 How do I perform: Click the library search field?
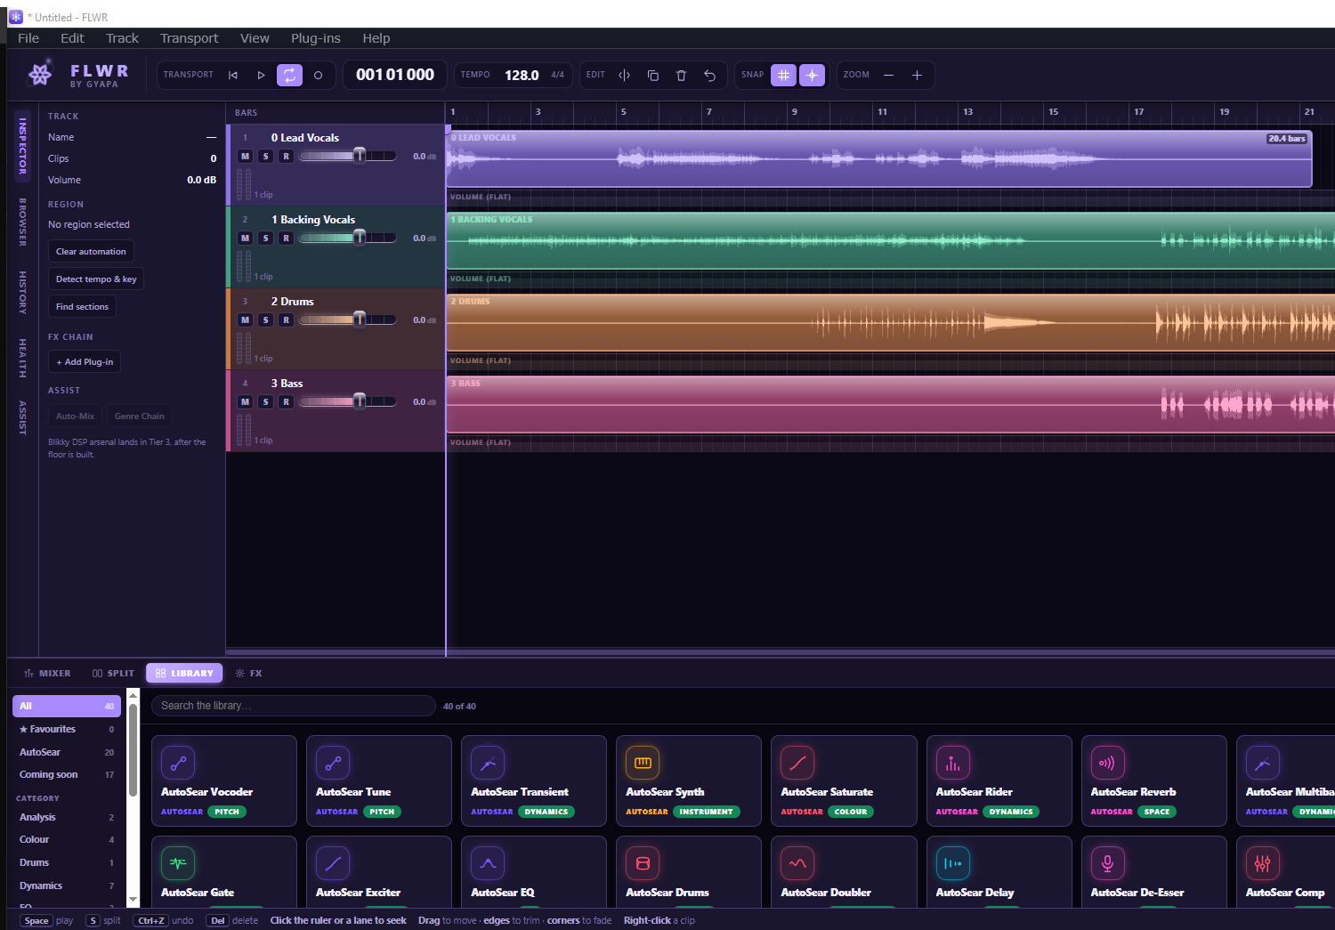click(x=294, y=706)
